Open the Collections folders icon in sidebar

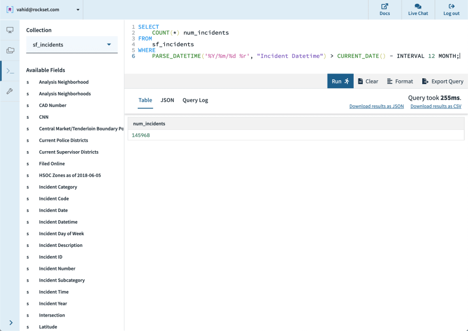click(x=10, y=50)
